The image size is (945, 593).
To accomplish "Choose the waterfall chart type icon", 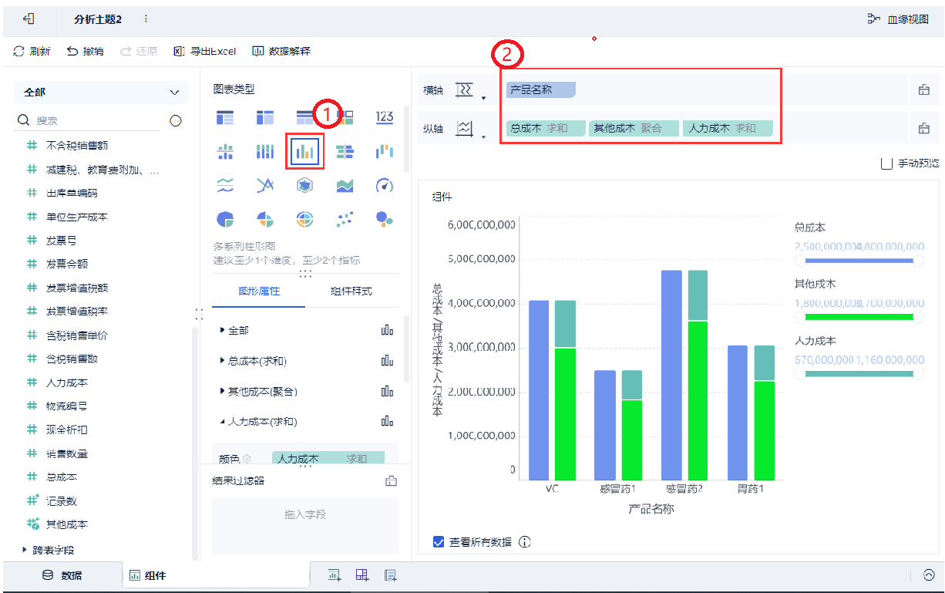I will (384, 152).
